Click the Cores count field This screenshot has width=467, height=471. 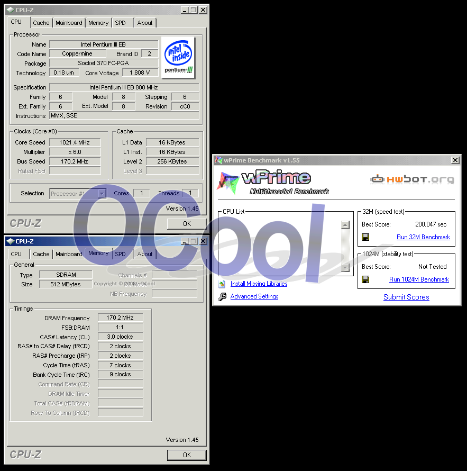click(141, 193)
